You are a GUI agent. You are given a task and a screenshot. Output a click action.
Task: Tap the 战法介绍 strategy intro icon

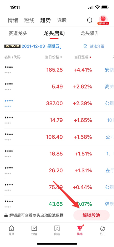[x=85, y=46]
